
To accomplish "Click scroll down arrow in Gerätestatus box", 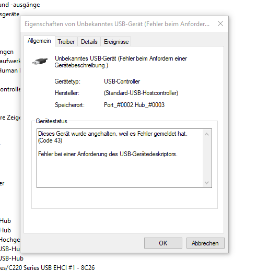I will pos(207,182).
